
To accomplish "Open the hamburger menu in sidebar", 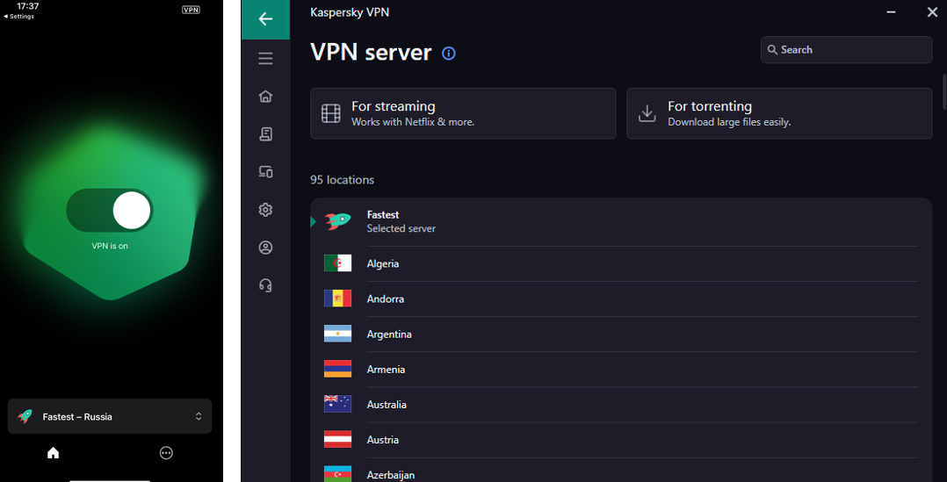I will (x=265, y=59).
